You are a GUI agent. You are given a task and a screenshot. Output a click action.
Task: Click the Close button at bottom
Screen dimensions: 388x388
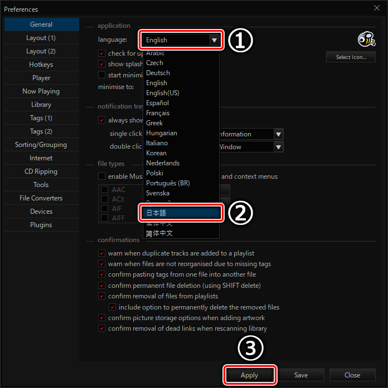pyautogui.click(x=352, y=375)
